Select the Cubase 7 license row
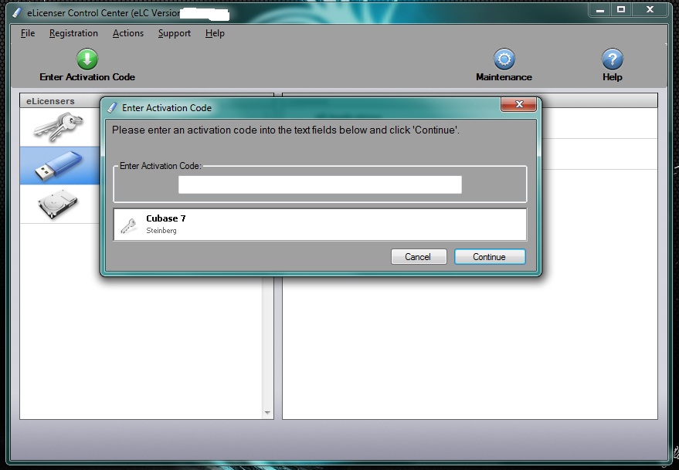 coord(320,224)
